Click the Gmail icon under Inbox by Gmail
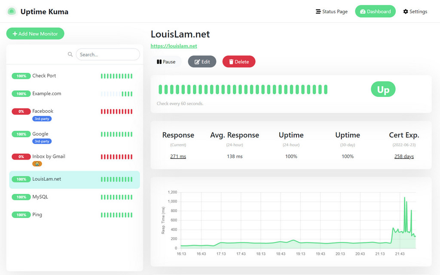 37,163
